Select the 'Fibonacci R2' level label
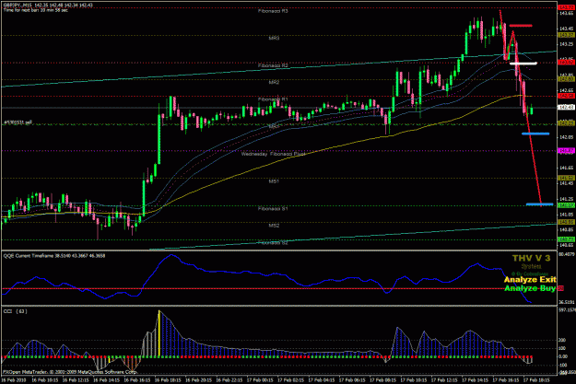The width and height of the screenshot is (576, 384). [x=274, y=65]
